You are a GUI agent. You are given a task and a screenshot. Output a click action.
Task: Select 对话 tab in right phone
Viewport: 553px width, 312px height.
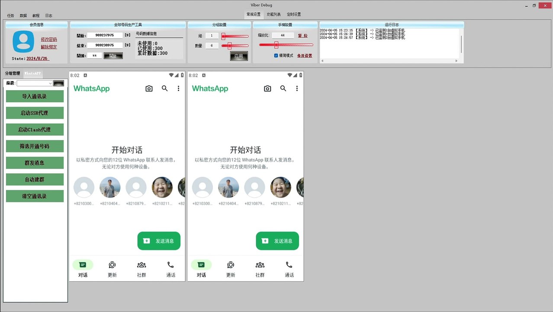pos(201,269)
